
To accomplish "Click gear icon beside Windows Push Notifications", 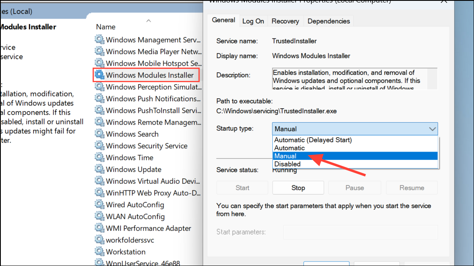I will pyautogui.click(x=99, y=98).
